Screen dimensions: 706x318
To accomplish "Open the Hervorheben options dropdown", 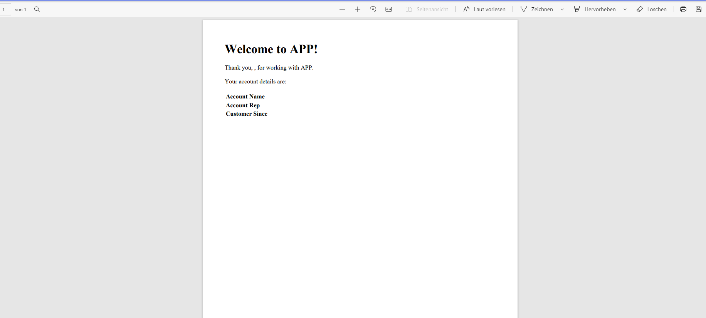I will (625, 9).
